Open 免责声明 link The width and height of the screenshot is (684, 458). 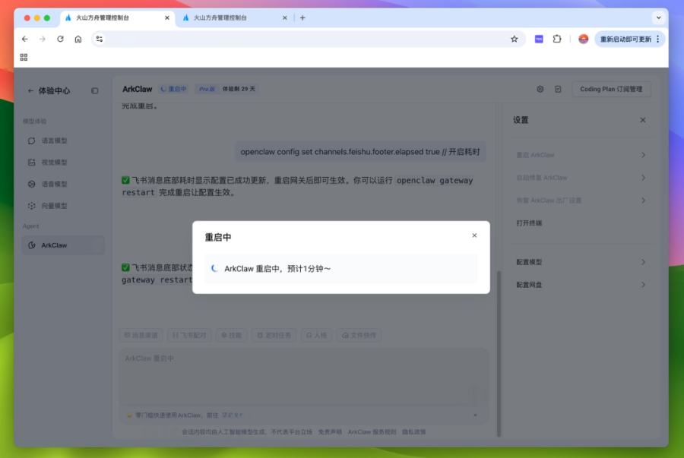point(330,432)
